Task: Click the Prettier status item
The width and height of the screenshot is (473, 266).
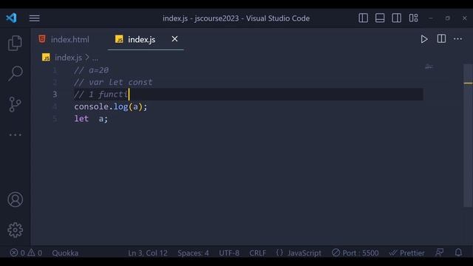Action: [406, 253]
